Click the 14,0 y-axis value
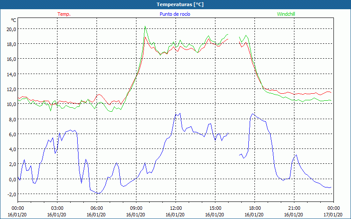 (x=11, y=74)
